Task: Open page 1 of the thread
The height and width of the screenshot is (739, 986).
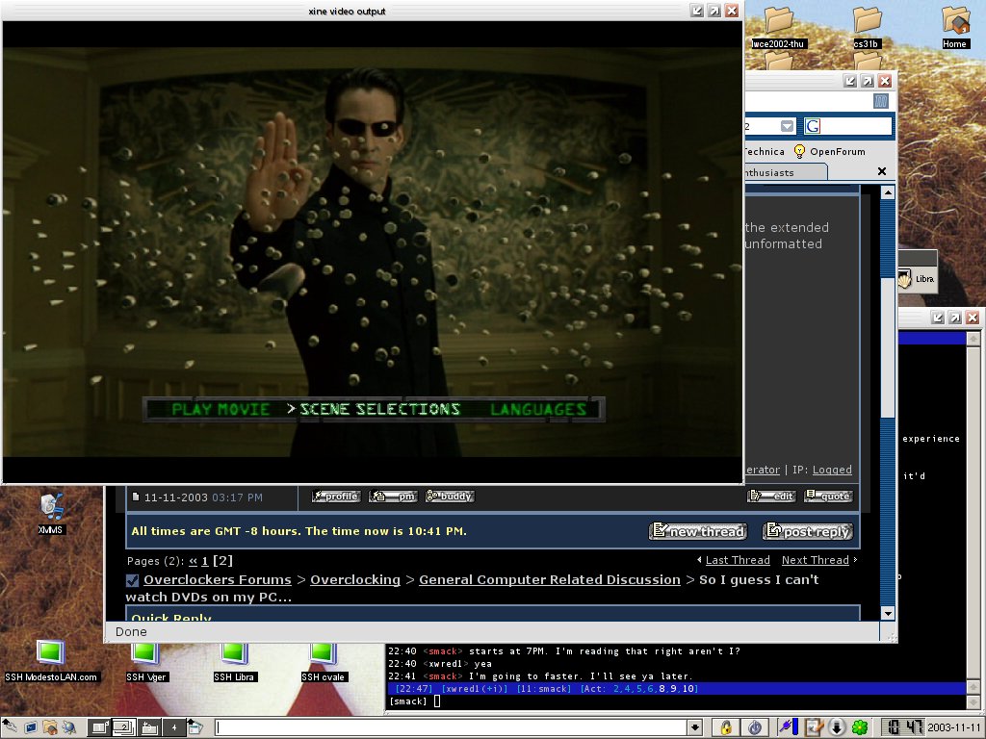Action: [x=204, y=561]
